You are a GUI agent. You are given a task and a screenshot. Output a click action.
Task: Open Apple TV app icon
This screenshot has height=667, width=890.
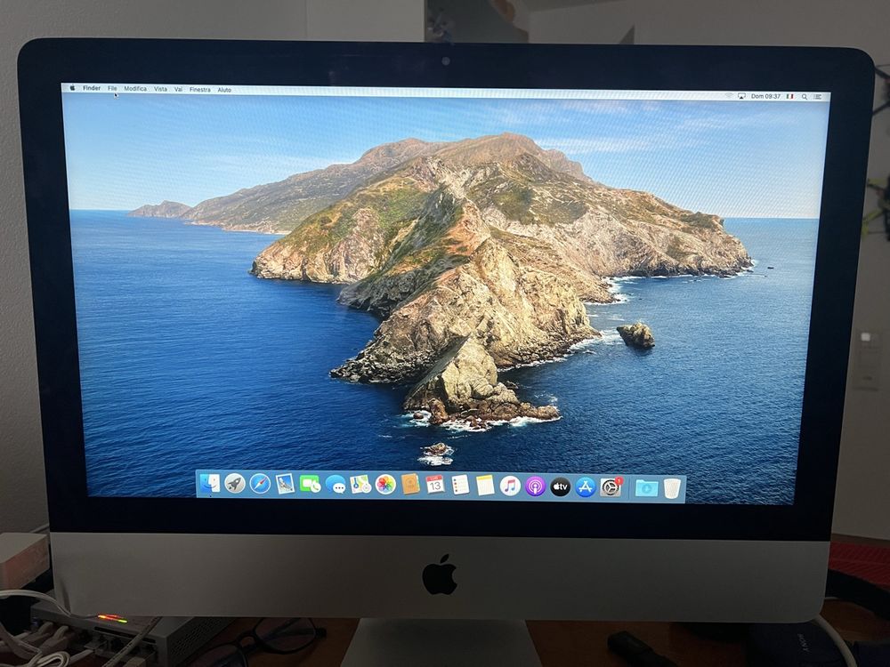560,486
